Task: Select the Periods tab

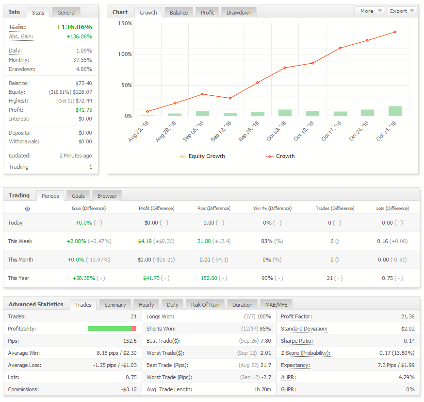Action: [50, 195]
